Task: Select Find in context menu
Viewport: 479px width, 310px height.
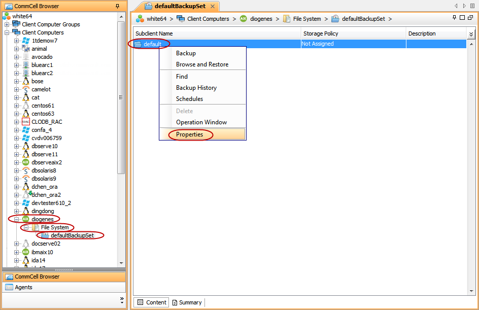Action: (x=202, y=77)
